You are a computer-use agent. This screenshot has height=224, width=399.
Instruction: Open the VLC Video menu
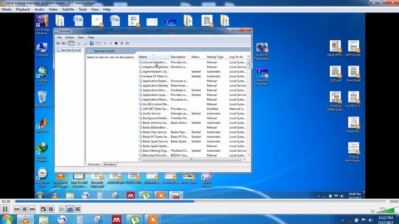(x=53, y=9)
